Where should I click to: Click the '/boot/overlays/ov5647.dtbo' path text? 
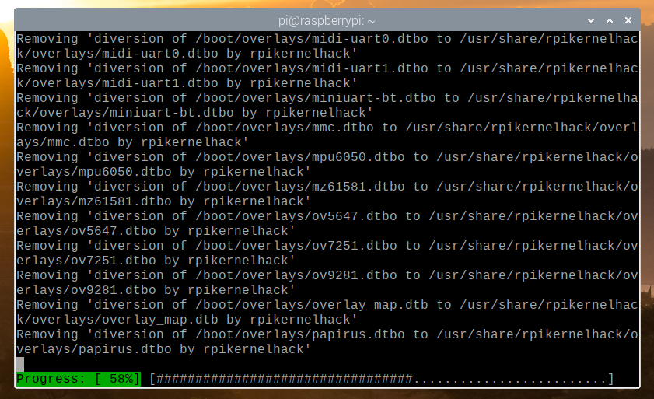coord(296,216)
